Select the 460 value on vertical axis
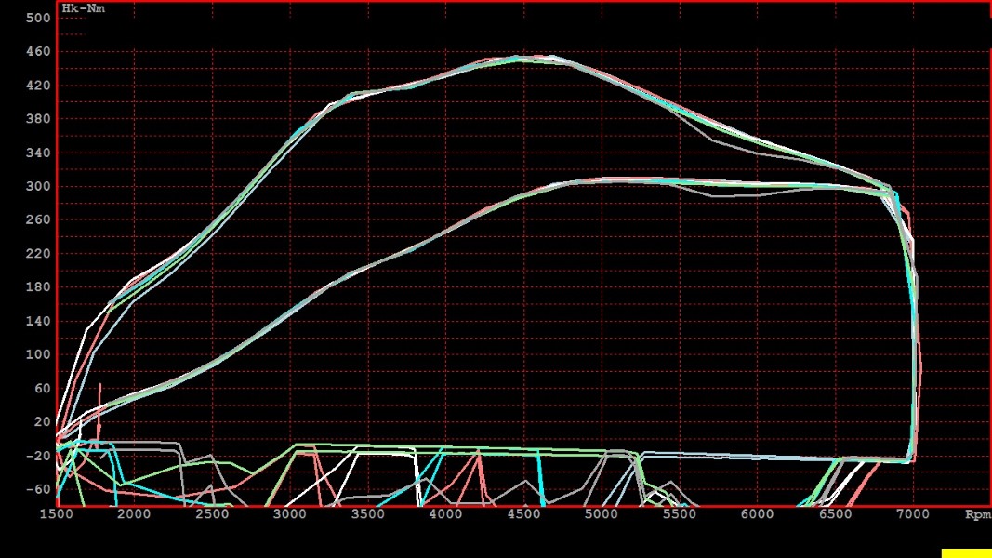 coord(38,52)
